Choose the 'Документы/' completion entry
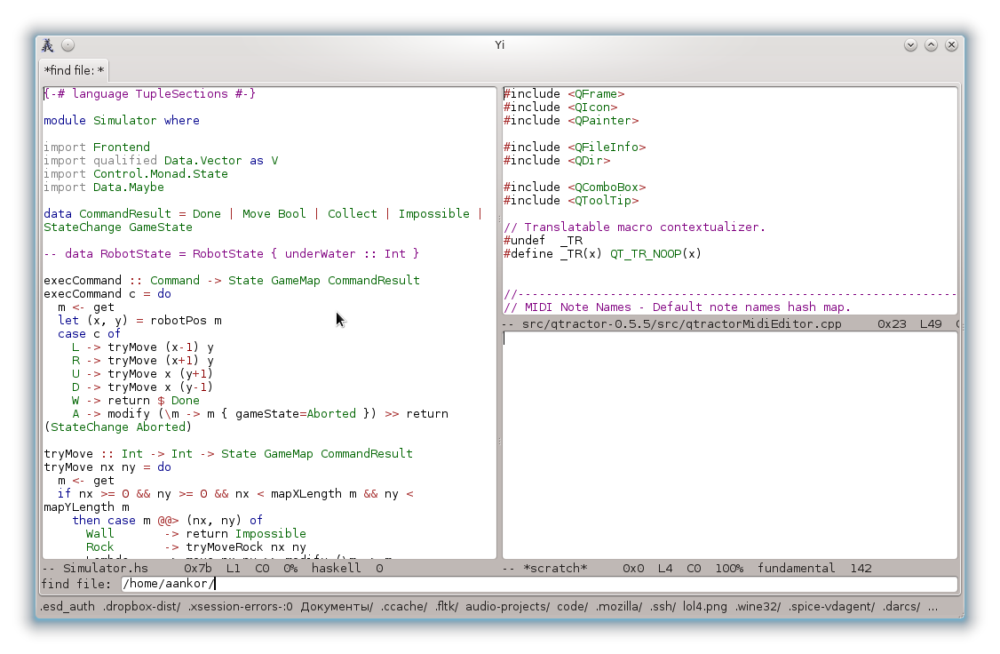 [337, 607]
